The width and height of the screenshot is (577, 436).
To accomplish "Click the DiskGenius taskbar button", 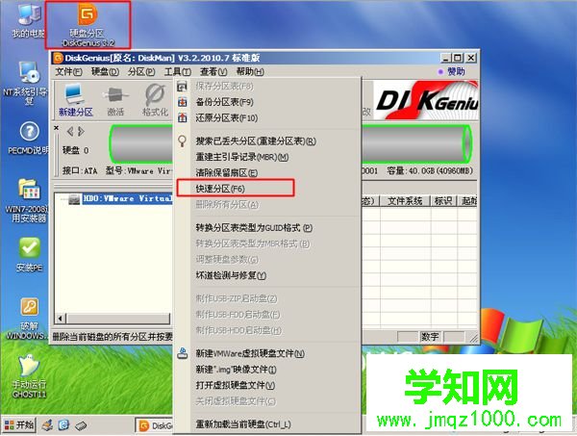I will pyautogui.click(x=154, y=425).
